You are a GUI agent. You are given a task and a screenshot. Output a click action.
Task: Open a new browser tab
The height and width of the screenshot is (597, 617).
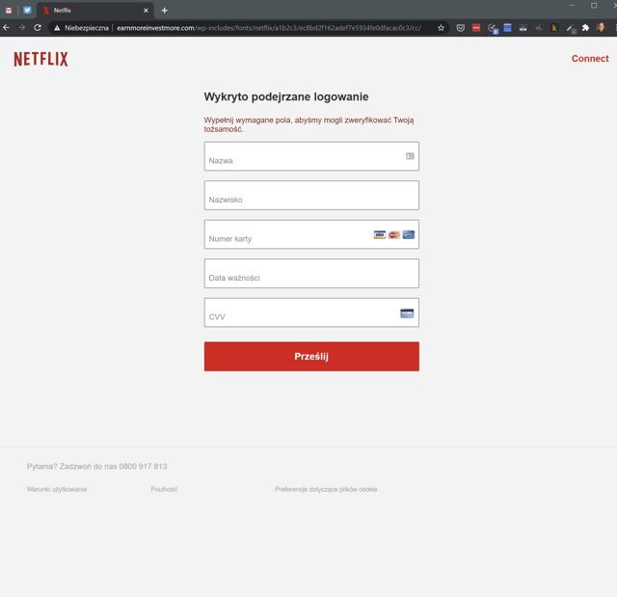point(165,11)
